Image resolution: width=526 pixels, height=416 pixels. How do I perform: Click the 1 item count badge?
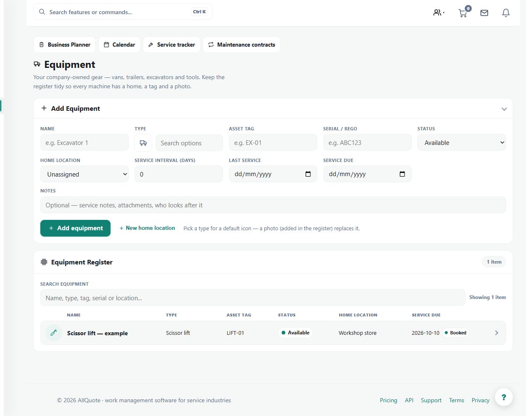click(494, 262)
